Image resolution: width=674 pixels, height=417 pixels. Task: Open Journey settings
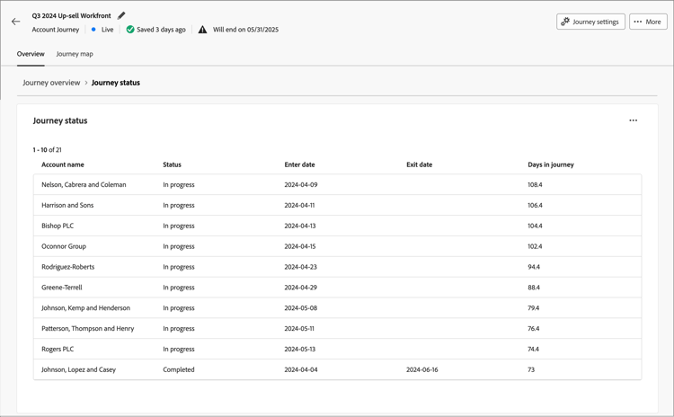pos(590,22)
